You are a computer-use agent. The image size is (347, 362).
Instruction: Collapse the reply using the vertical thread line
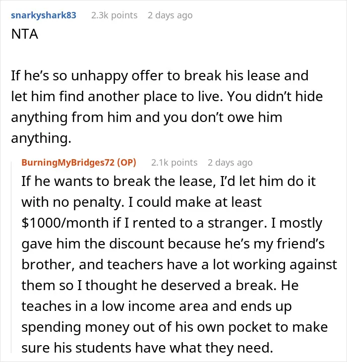coord(11,257)
